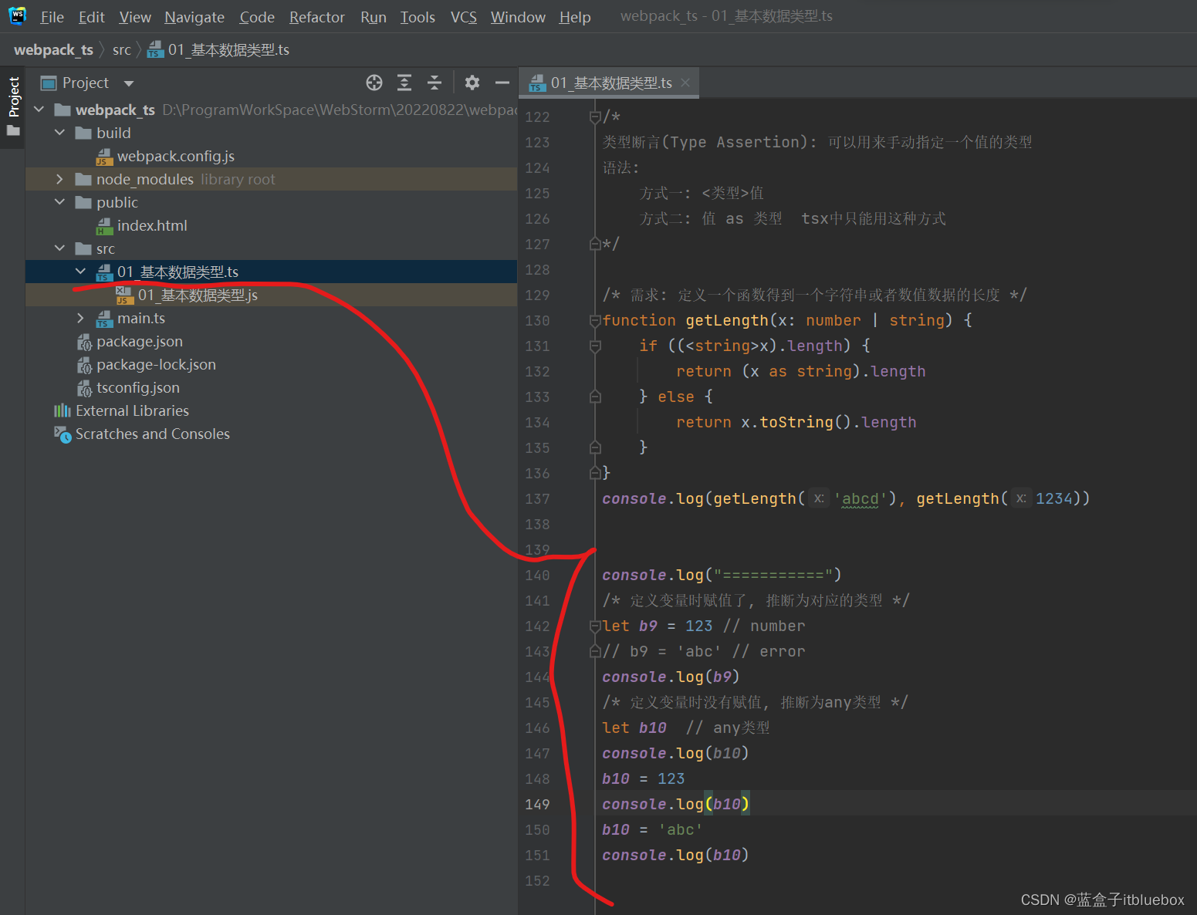The height and width of the screenshot is (915, 1197).
Task: Open the VCS menu
Action: (x=464, y=17)
